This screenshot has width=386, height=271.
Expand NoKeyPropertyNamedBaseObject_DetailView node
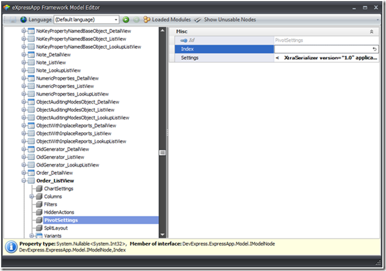[24, 31]
